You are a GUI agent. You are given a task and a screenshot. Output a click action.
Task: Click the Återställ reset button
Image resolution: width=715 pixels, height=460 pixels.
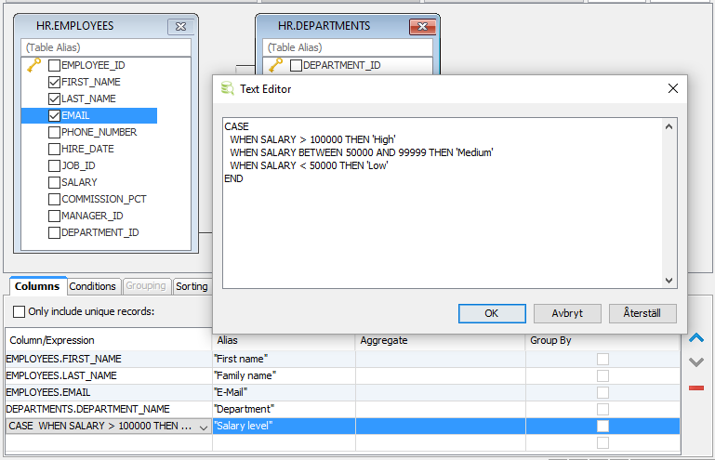pyautogui.click(x=642, y=313)
